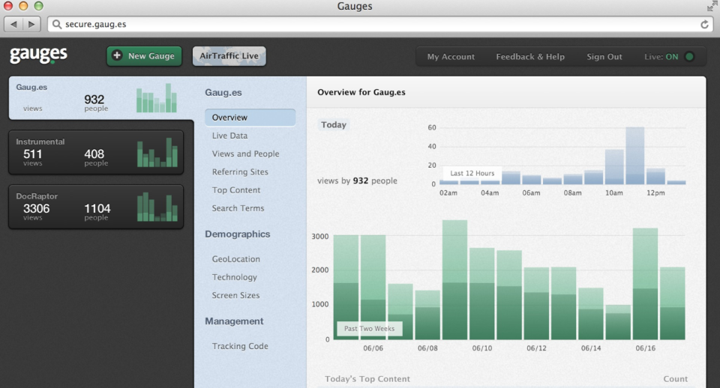Click Sign Out

tap(604, 57)
